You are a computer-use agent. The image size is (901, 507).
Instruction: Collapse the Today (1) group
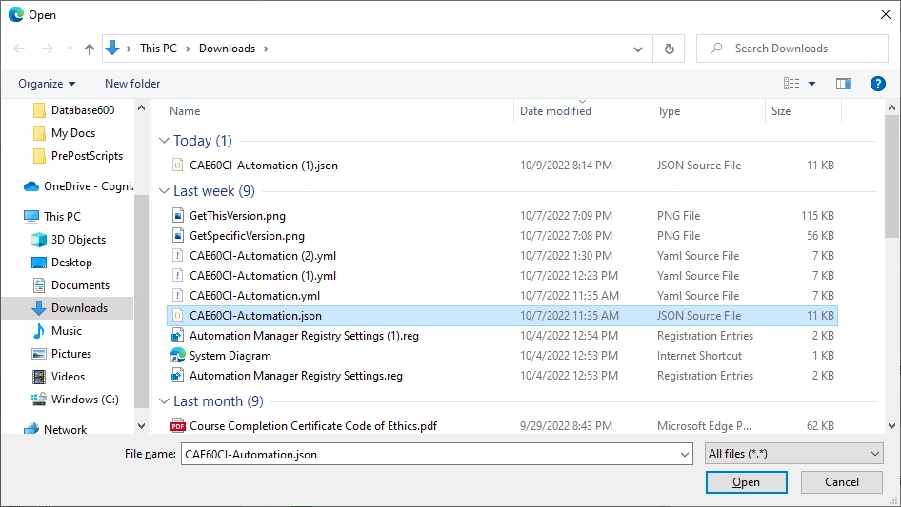tap(164, 141)
